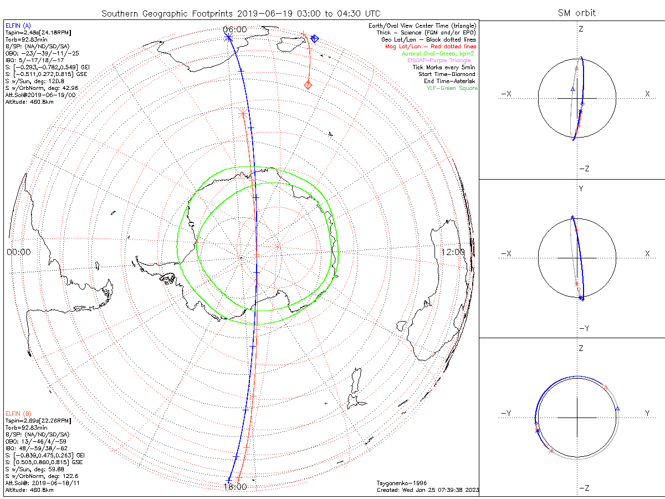Click legend 'Start Time-Diamond'

pyautogui.click(x=447, y=74)
